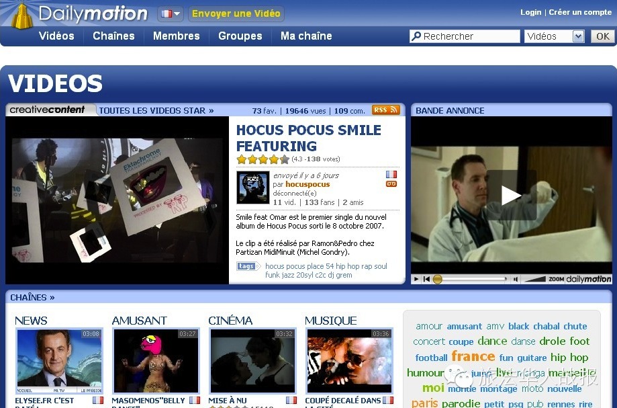
Task: Open the NEWS video thumbnail with man
Action: click(60, 361)
